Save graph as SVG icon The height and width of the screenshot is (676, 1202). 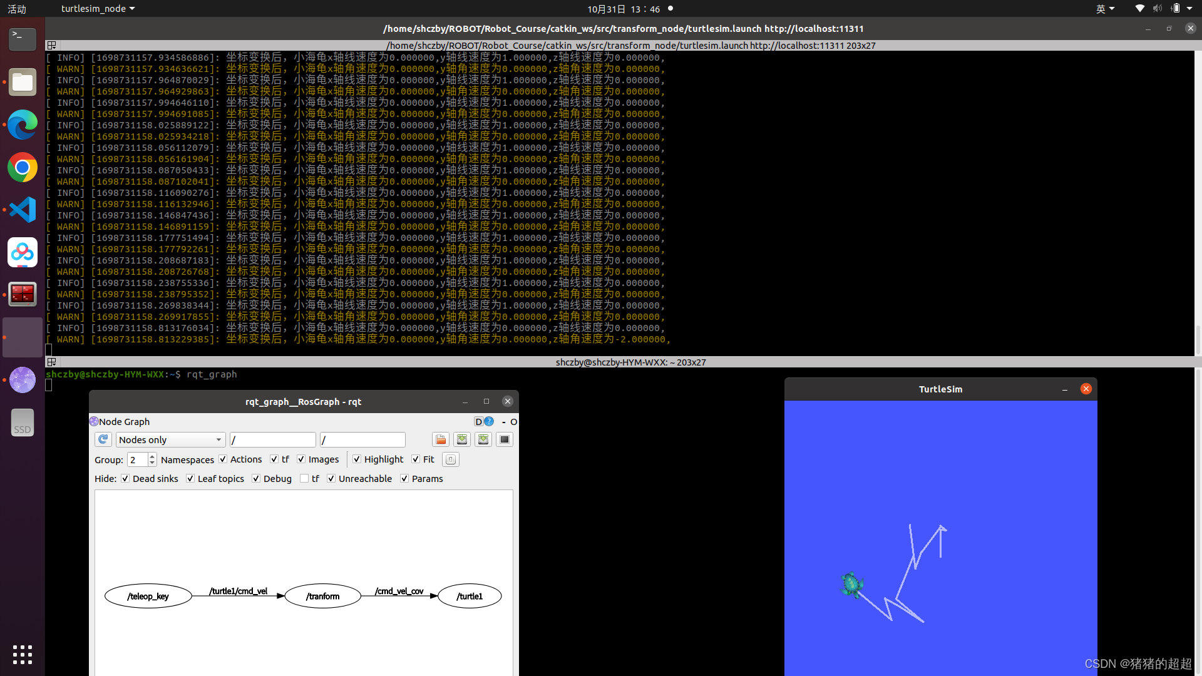pyautogui.click(x=483, y=439)
